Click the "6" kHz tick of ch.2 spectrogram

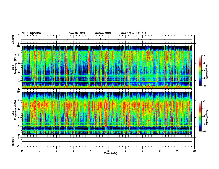pos(19,109)
